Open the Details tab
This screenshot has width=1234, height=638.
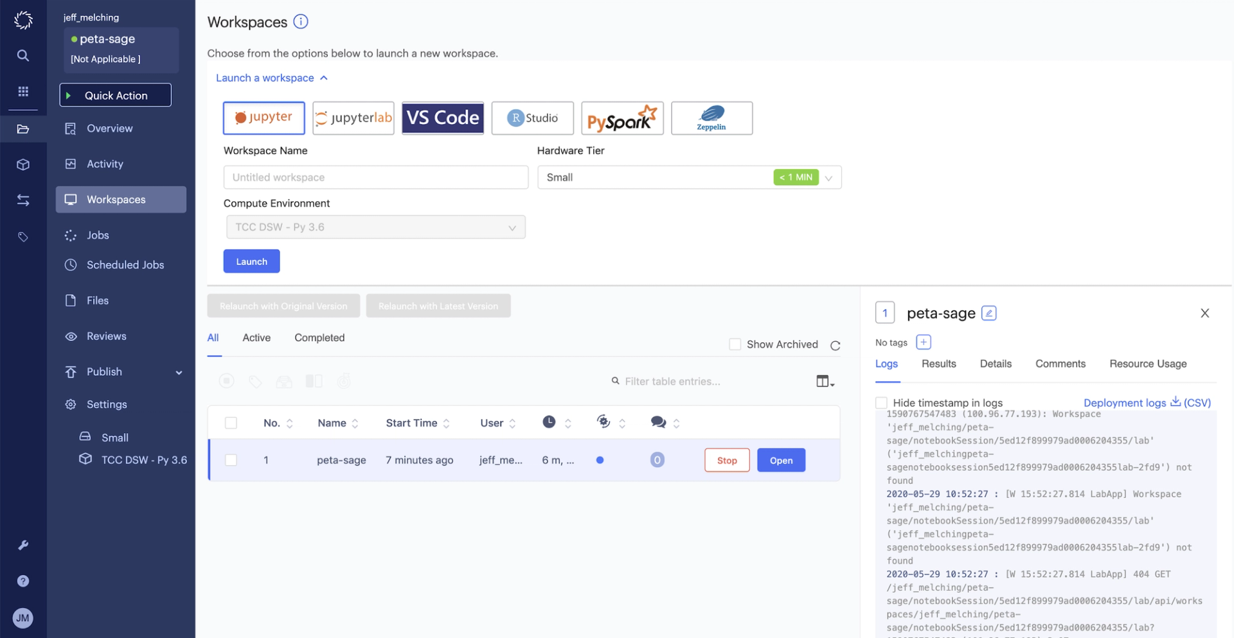pyautogui.click(x=996, y=364)
